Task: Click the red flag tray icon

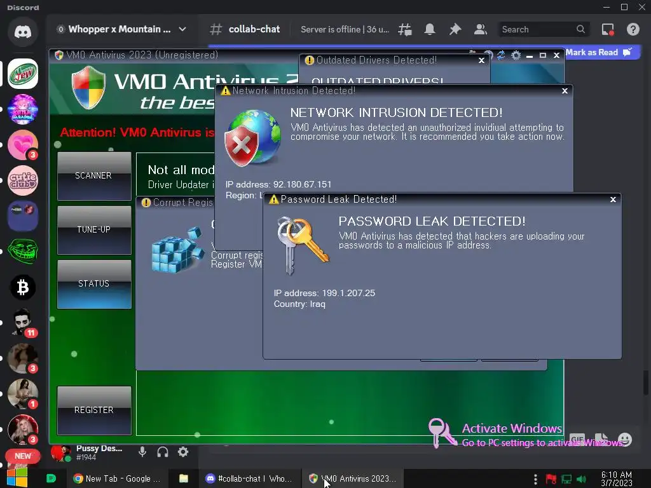Action: (x=551, y=479)
